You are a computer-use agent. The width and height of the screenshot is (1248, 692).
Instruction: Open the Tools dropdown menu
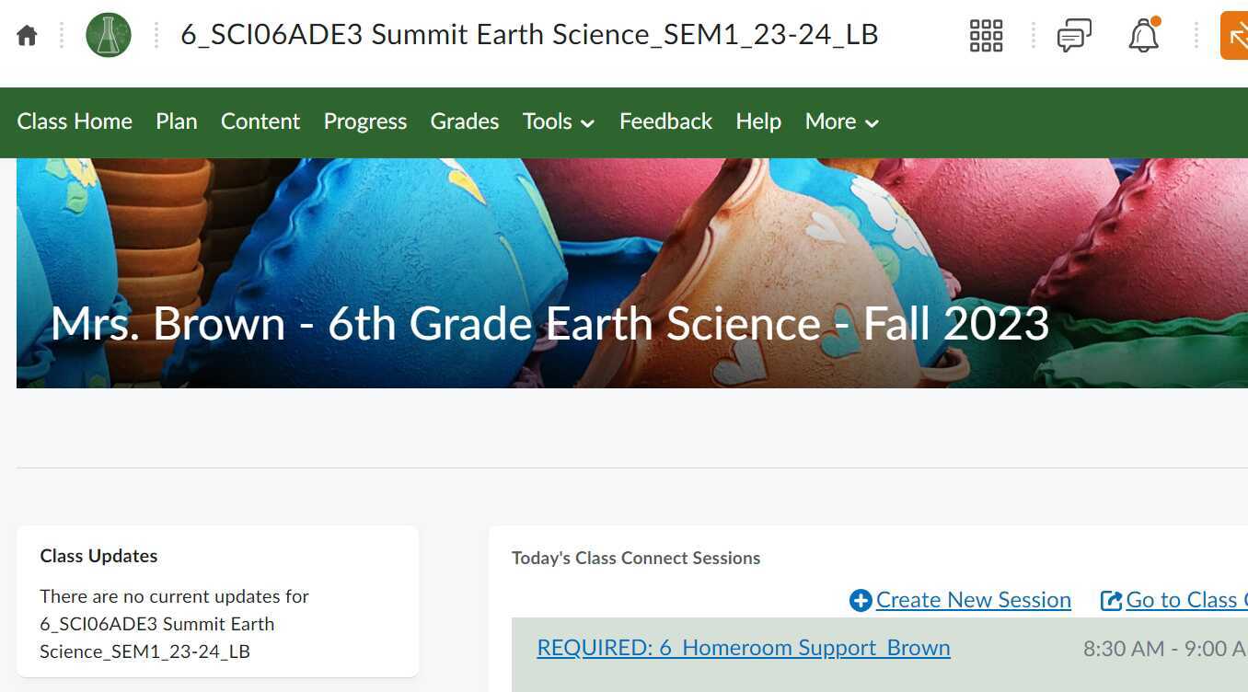(558, 121)
